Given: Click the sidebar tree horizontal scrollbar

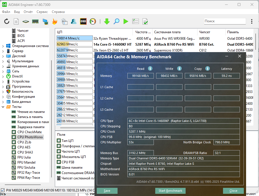Looking at the screenshot, I should pos(22,184).
